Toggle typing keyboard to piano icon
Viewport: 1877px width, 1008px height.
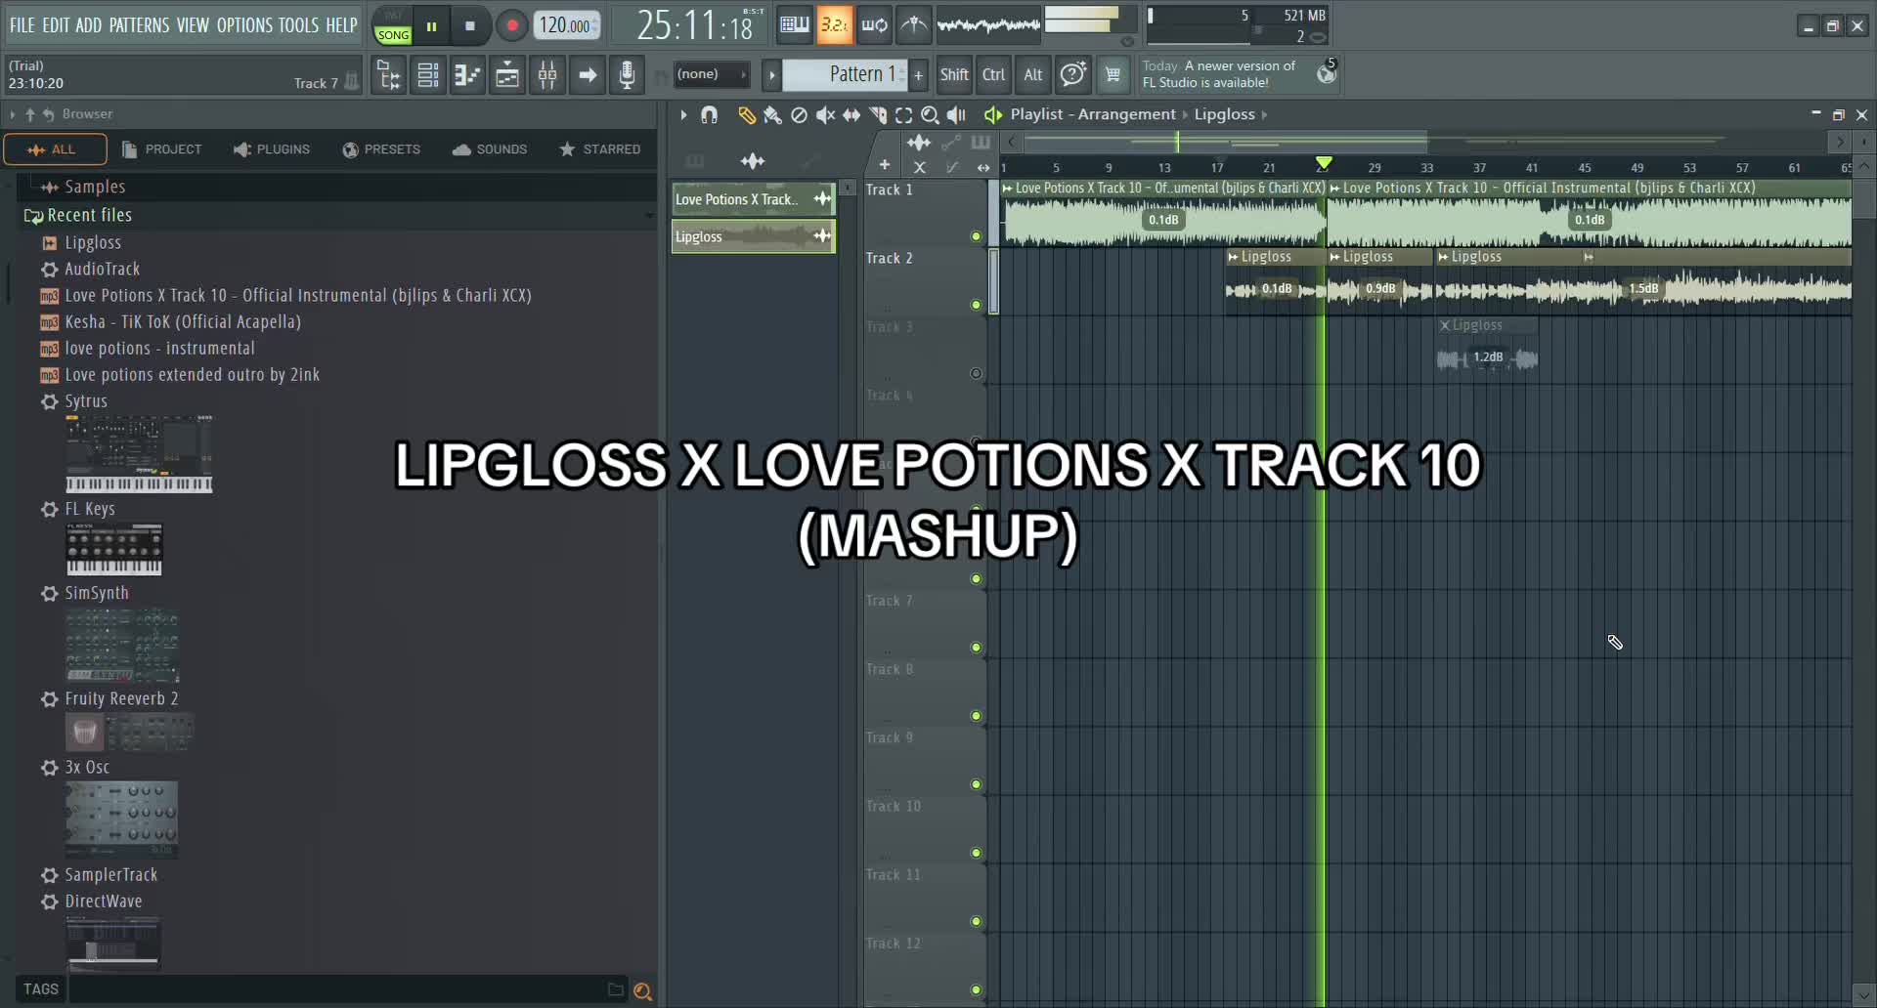click(x=794, y=25)
